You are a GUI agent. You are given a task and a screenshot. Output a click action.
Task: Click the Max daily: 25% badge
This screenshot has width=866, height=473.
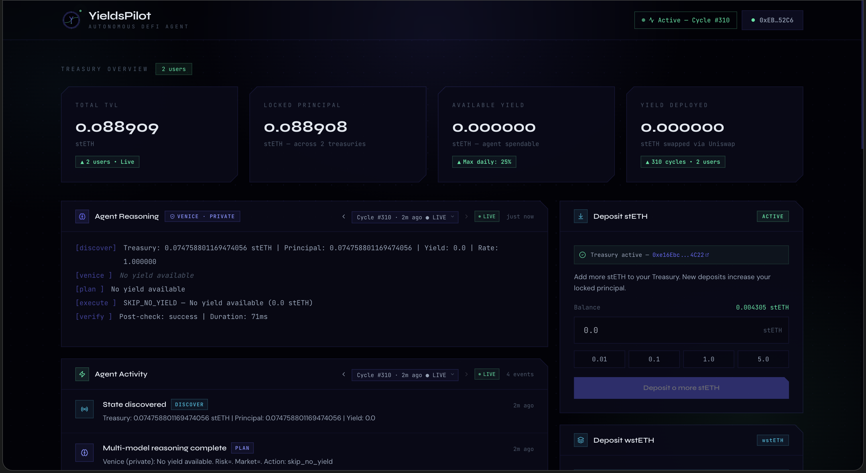pyautogui.click(x=484, y=162)
